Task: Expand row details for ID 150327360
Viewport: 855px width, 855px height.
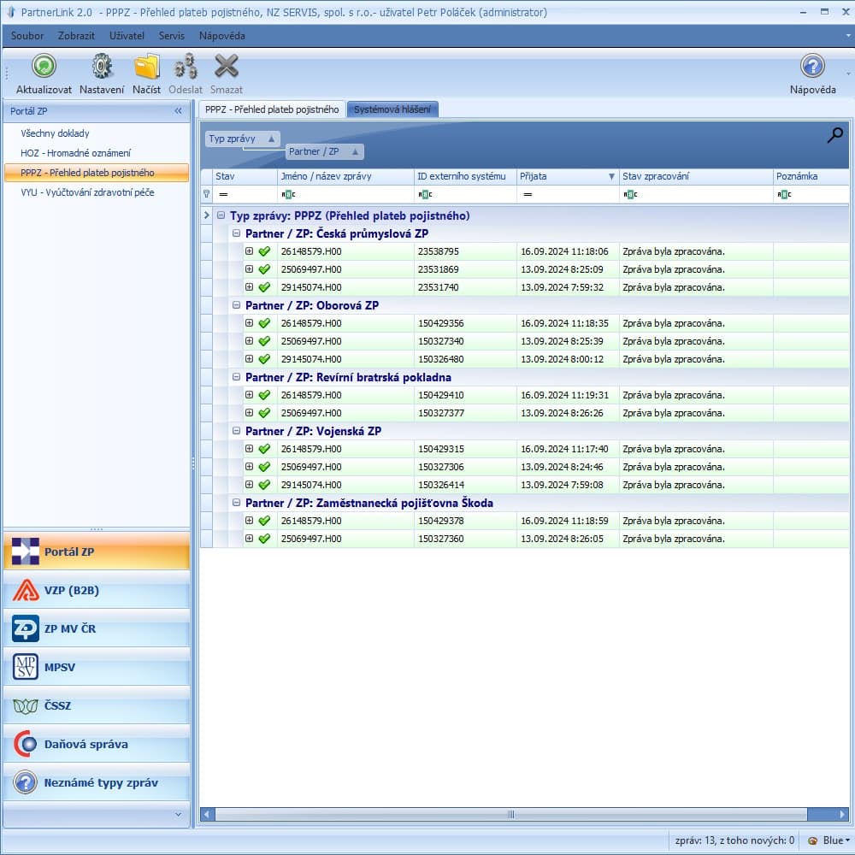Action: point(249,538)
